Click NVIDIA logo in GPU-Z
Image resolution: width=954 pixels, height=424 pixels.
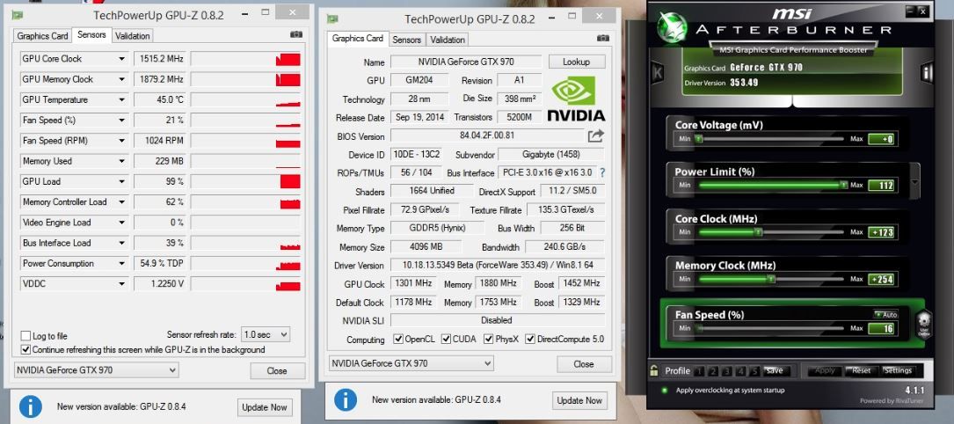(576, 98)
